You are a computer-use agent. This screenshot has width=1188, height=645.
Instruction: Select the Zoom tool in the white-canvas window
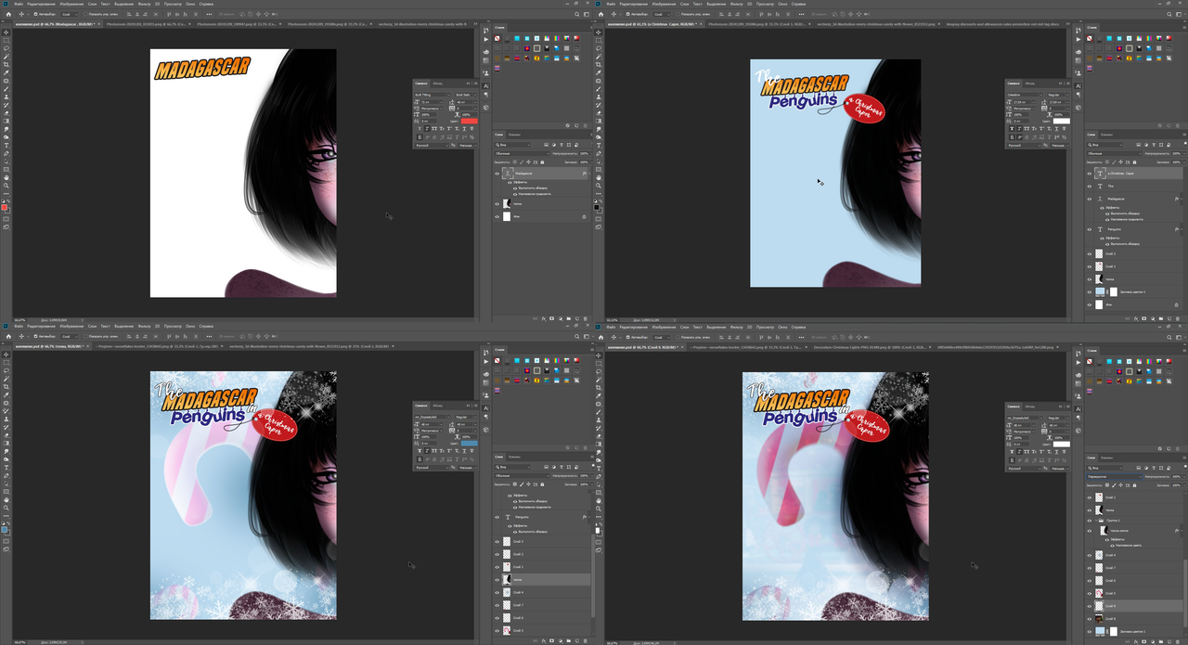click(x=6, y=186)
